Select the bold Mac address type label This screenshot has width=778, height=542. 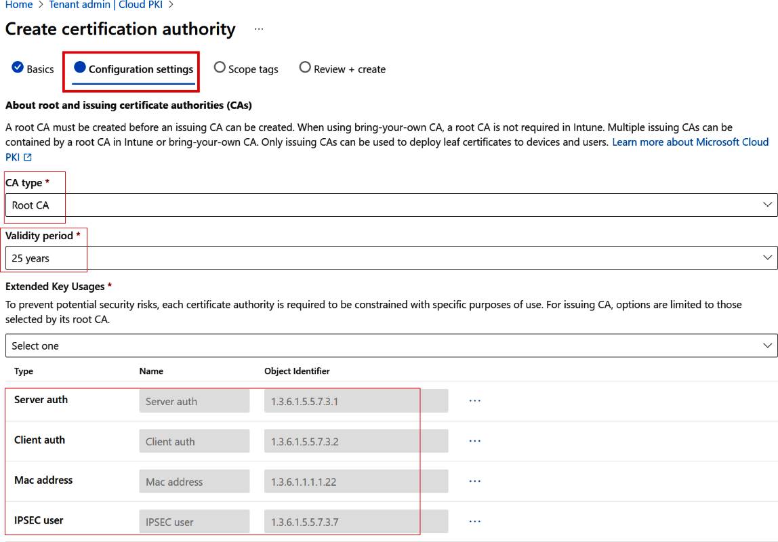tap(43, 480)
